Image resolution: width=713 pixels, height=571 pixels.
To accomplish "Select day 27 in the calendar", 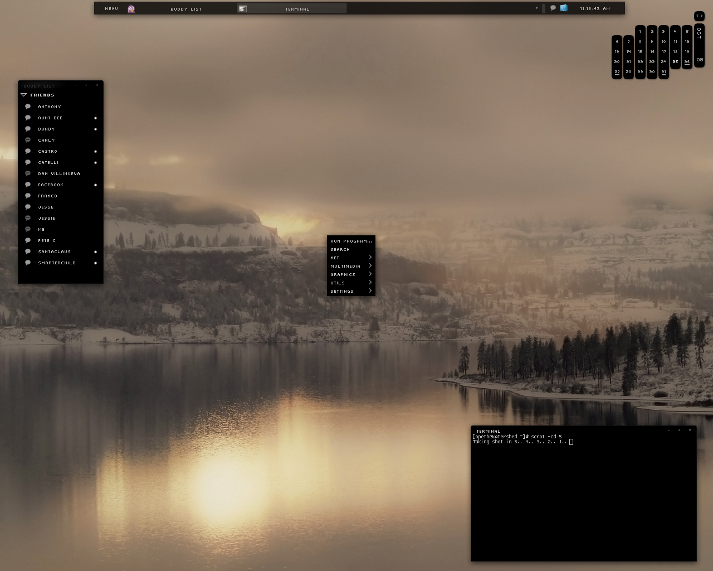I will pyautogui.click(x=617, y=72).
